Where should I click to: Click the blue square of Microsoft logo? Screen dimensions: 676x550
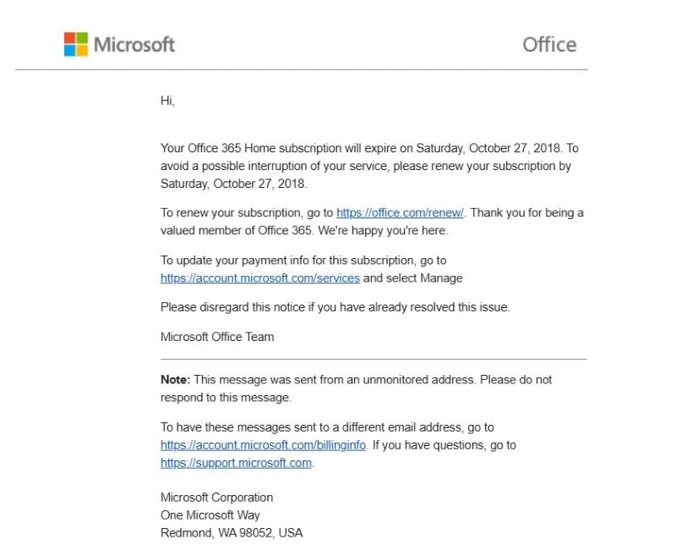[70, 50]
